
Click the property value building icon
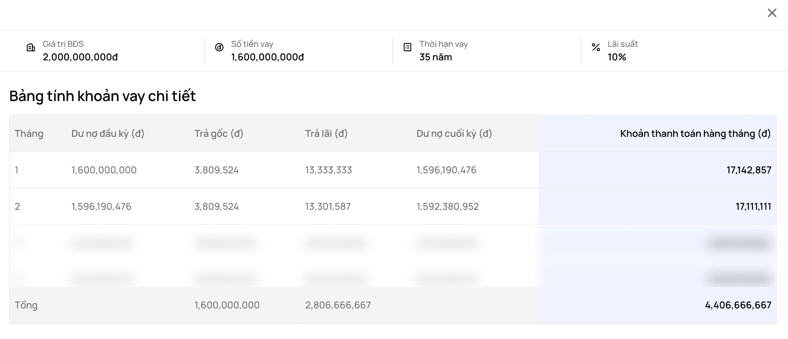coord(30,48)
